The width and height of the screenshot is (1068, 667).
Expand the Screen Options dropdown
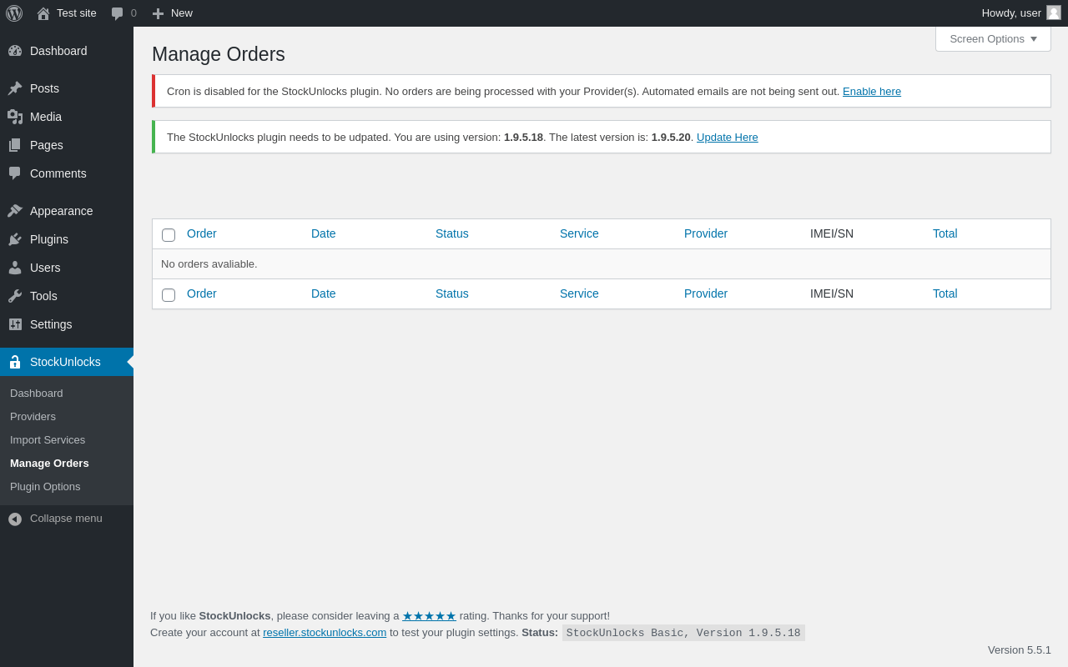coord(993,38)
